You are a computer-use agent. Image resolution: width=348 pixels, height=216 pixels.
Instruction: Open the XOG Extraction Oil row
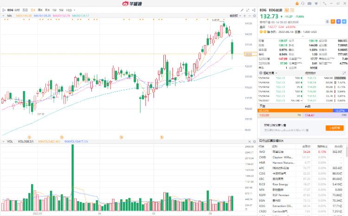(301, 206)
